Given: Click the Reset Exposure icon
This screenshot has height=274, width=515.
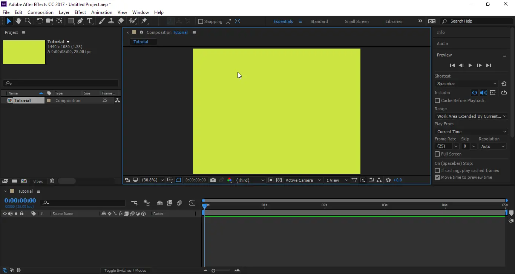Looking at the screenshot, I should (x=388, y=180).
